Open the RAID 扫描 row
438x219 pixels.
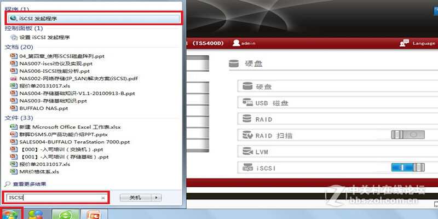point(337,135)
